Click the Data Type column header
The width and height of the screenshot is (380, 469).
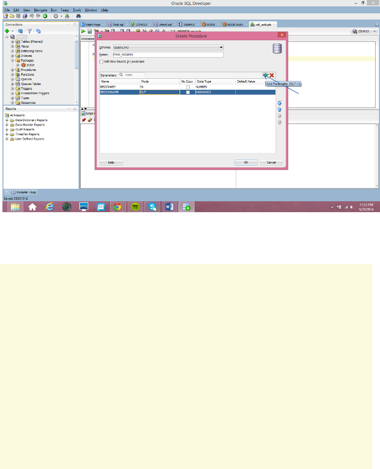click(215, 81)
